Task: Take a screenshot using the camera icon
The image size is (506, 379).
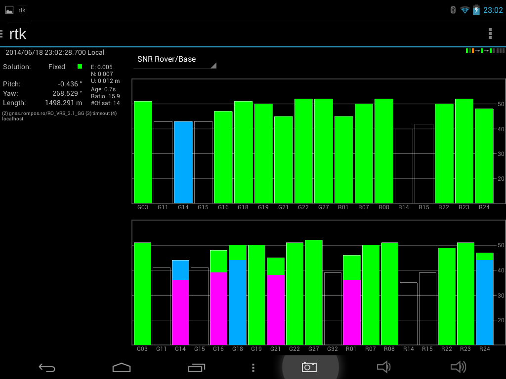Action: click(309, 367)
